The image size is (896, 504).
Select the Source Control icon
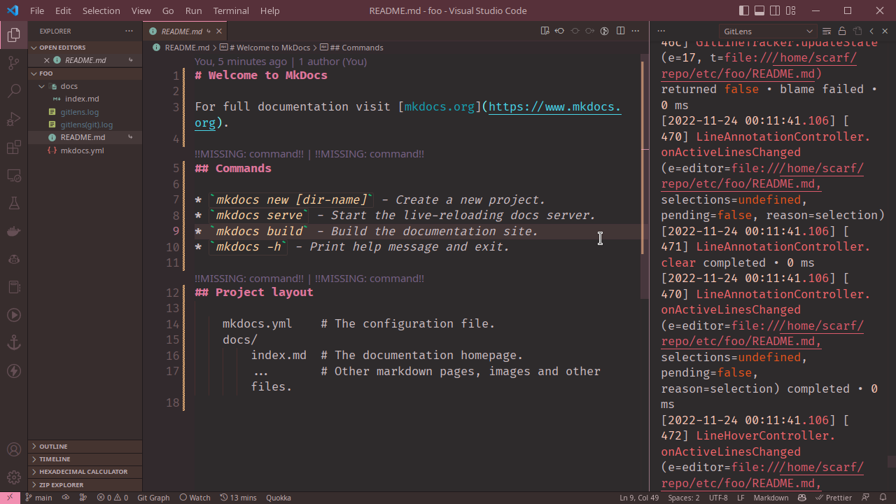[x=13, y=63]
